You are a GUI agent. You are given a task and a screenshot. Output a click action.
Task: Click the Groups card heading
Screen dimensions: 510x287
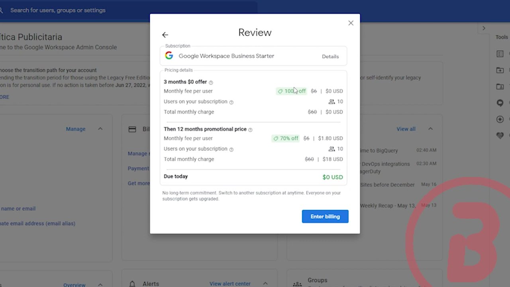click(x=318, y=280)
